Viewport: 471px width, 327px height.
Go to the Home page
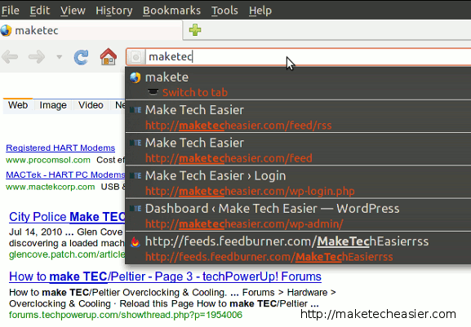[108, 56]
